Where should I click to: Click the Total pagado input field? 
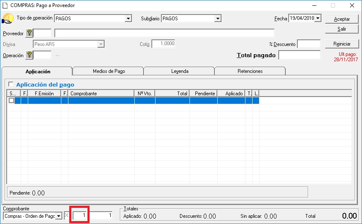pos(299,55)
